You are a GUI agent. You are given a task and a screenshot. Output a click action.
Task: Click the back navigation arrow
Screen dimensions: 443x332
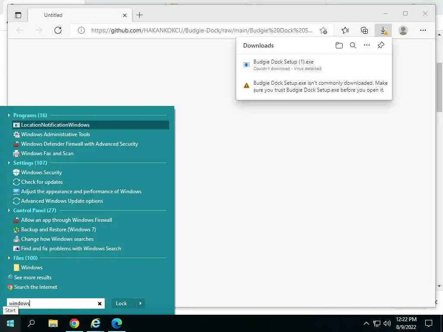coord(20,30)
